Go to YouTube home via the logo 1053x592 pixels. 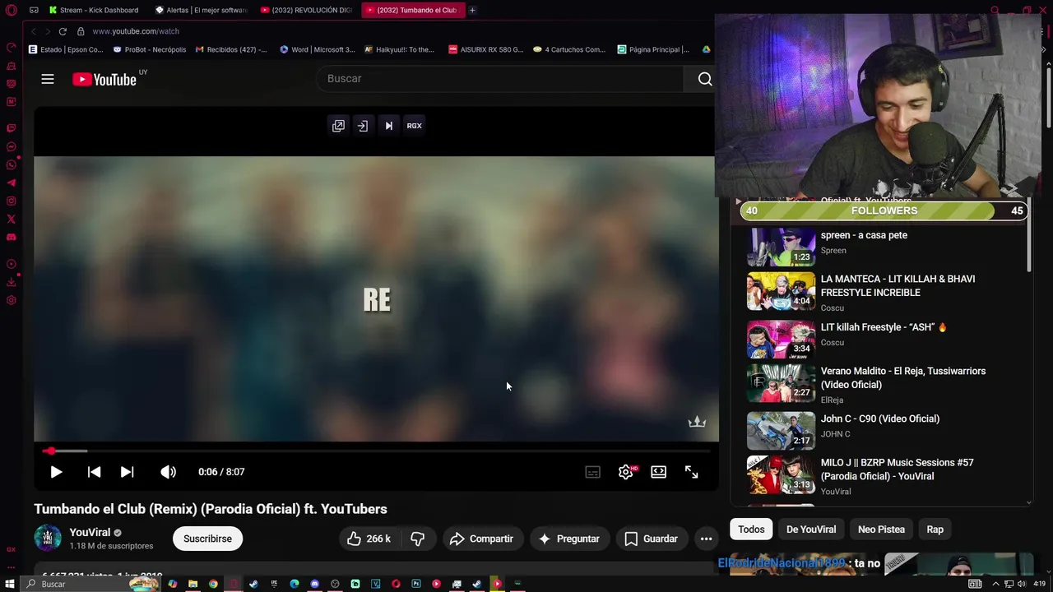104,79
